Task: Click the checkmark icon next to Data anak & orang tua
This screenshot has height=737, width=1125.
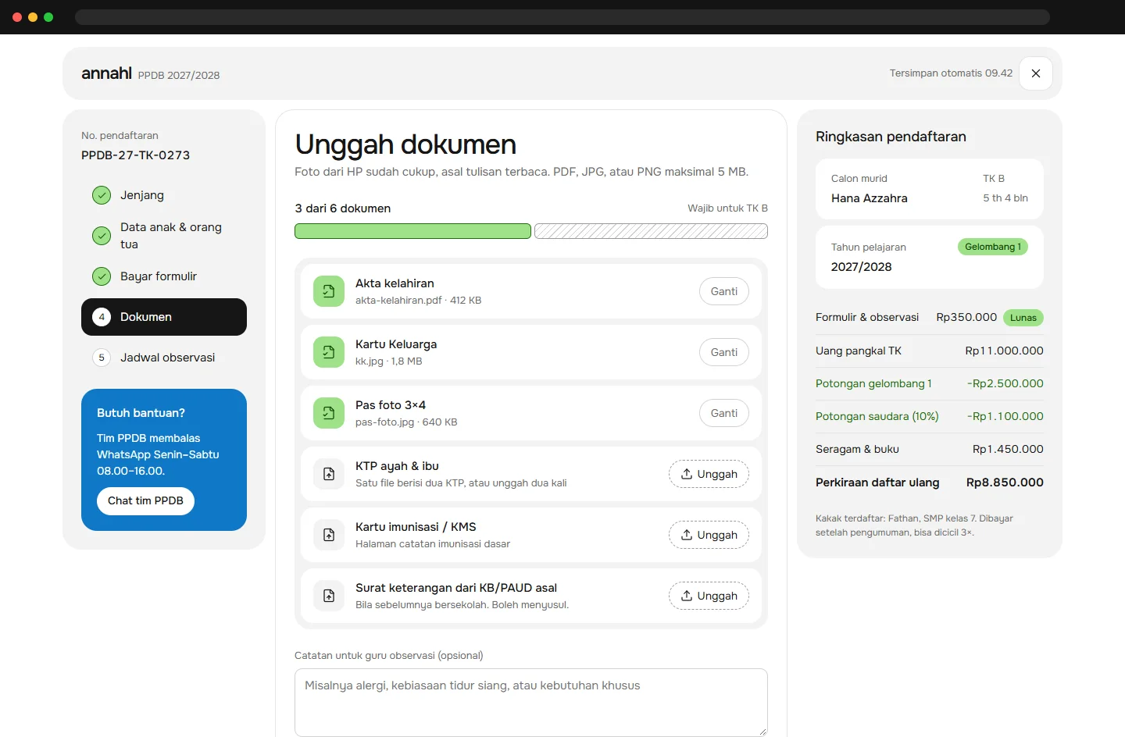Action: [x=102, y=236]
